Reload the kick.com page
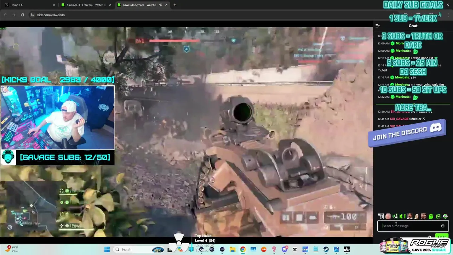Viewport: 453px width, 255px height. tap(22, 15)
